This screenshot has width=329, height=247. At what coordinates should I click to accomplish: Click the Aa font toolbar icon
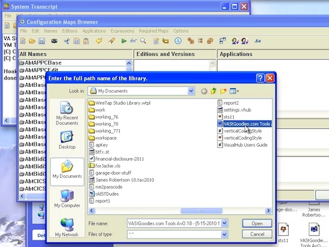tap(257, 41)
